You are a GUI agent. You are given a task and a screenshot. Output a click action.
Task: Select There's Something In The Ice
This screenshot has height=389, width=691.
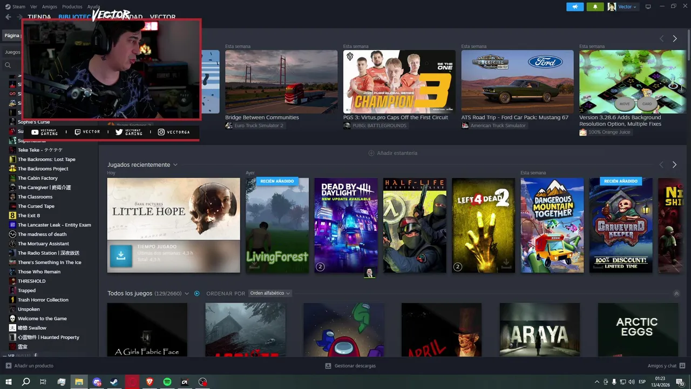(x=49, y=263)
